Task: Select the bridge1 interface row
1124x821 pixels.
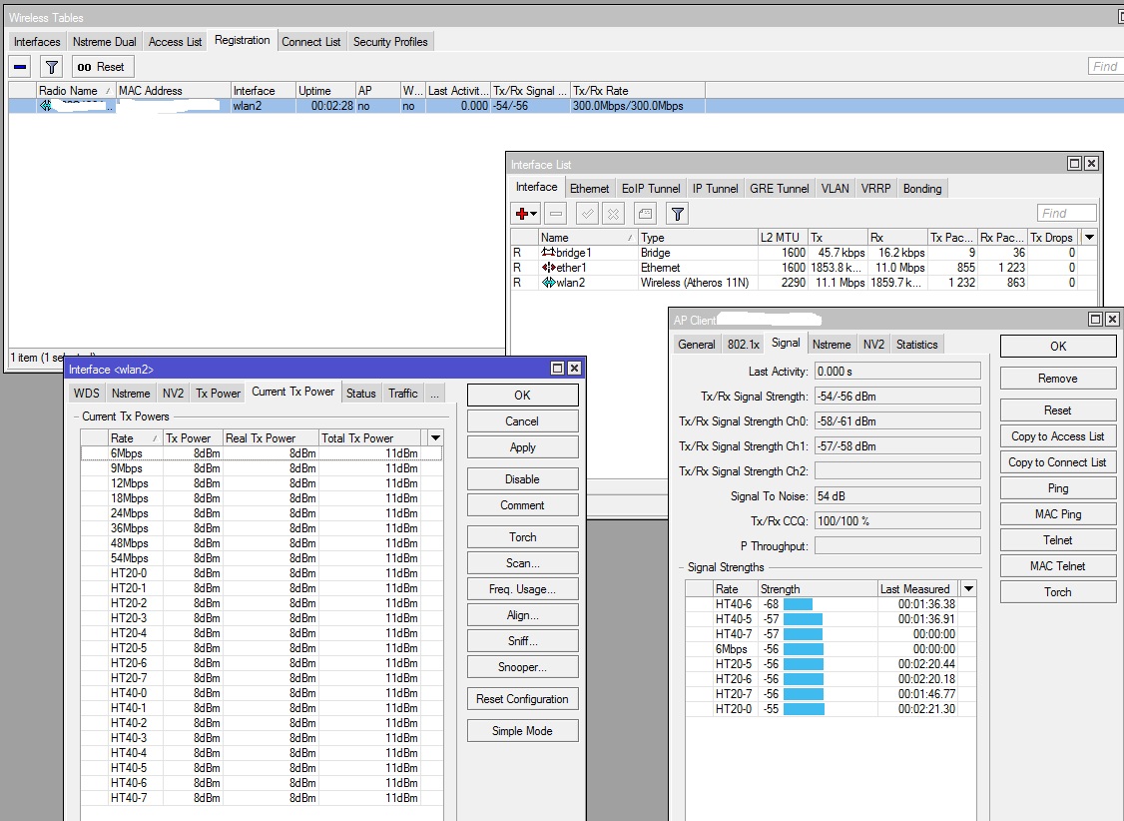Action: tap(574, 253)
